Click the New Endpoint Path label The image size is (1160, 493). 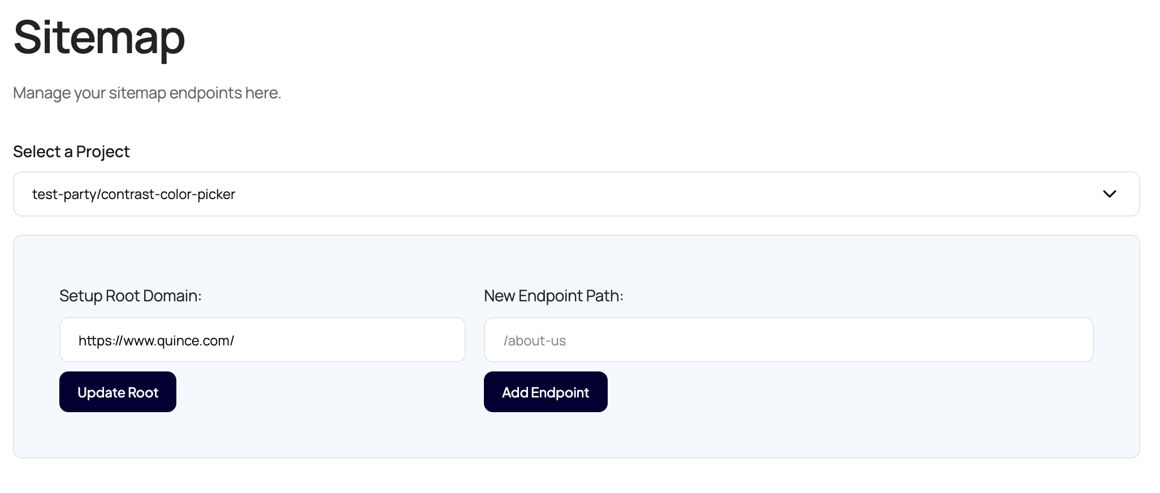(x=553, y=296)
